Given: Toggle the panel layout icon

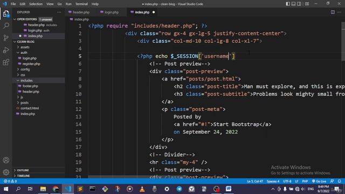Looking at the screenshot, I should [293, 4].
